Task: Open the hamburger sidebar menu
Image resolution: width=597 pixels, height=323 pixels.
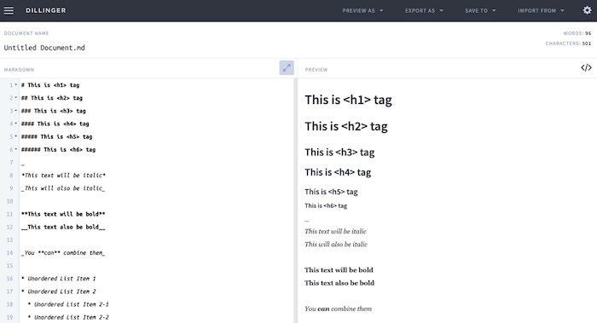Action: pos(9,10)
